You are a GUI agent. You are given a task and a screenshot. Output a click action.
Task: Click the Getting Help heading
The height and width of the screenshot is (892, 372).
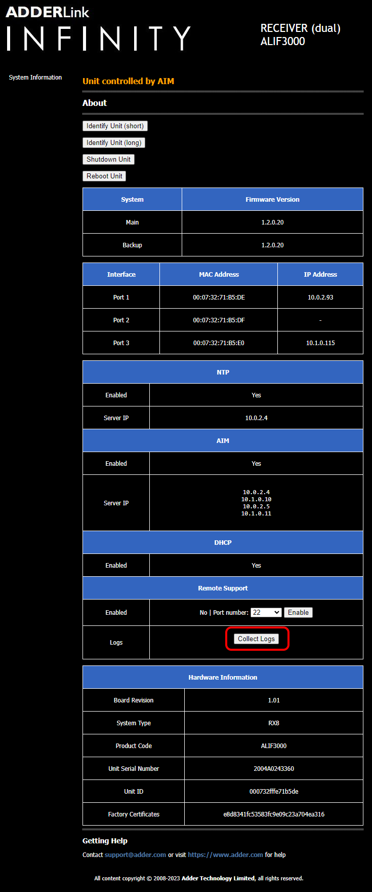(105, 841)
